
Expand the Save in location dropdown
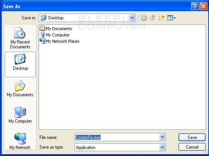[x=132, y=18]
